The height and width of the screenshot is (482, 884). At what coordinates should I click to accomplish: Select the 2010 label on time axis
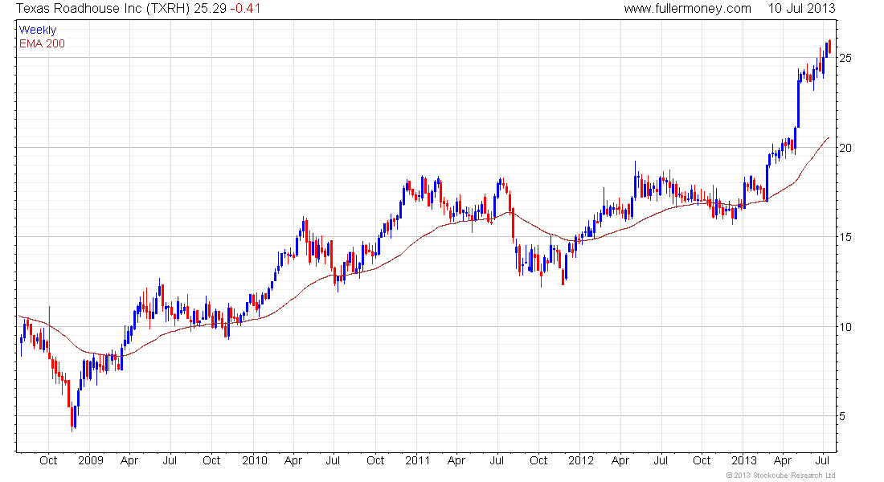click(x=254, y=460)
